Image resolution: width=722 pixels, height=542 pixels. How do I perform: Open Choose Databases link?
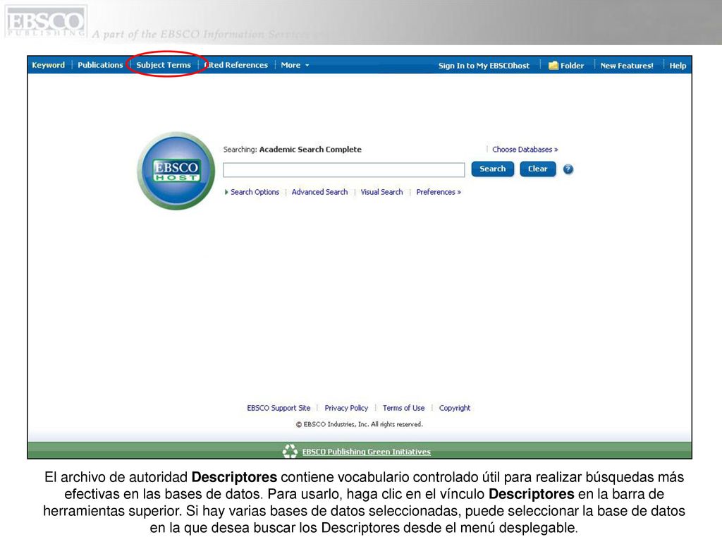click(525, 150)
